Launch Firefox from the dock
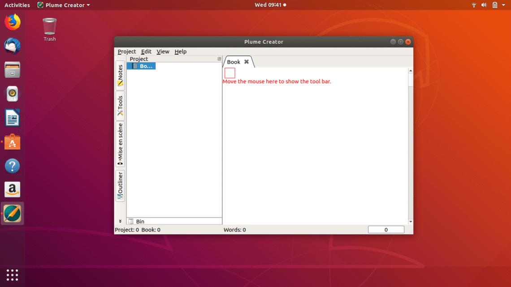The height and width of the screenshot is (287, 511). click(12, 21)
